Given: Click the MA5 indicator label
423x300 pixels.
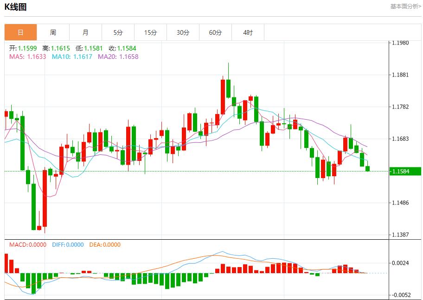Looking at the screenshot, I should tap(27, 57).
